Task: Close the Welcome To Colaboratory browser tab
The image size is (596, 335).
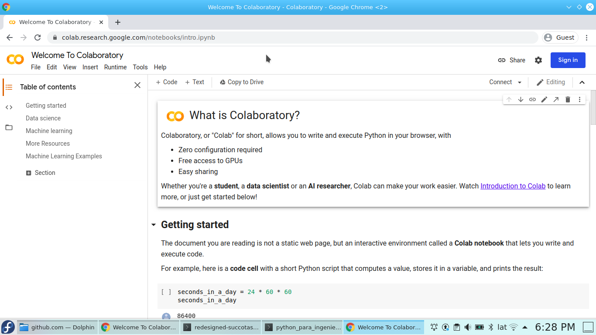Action: 101,22
